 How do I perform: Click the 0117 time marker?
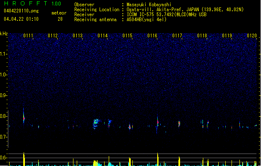click(x=177, y=36)
